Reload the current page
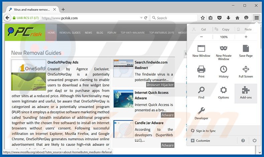This screenshot has height=157, width=264. (146, 18)
